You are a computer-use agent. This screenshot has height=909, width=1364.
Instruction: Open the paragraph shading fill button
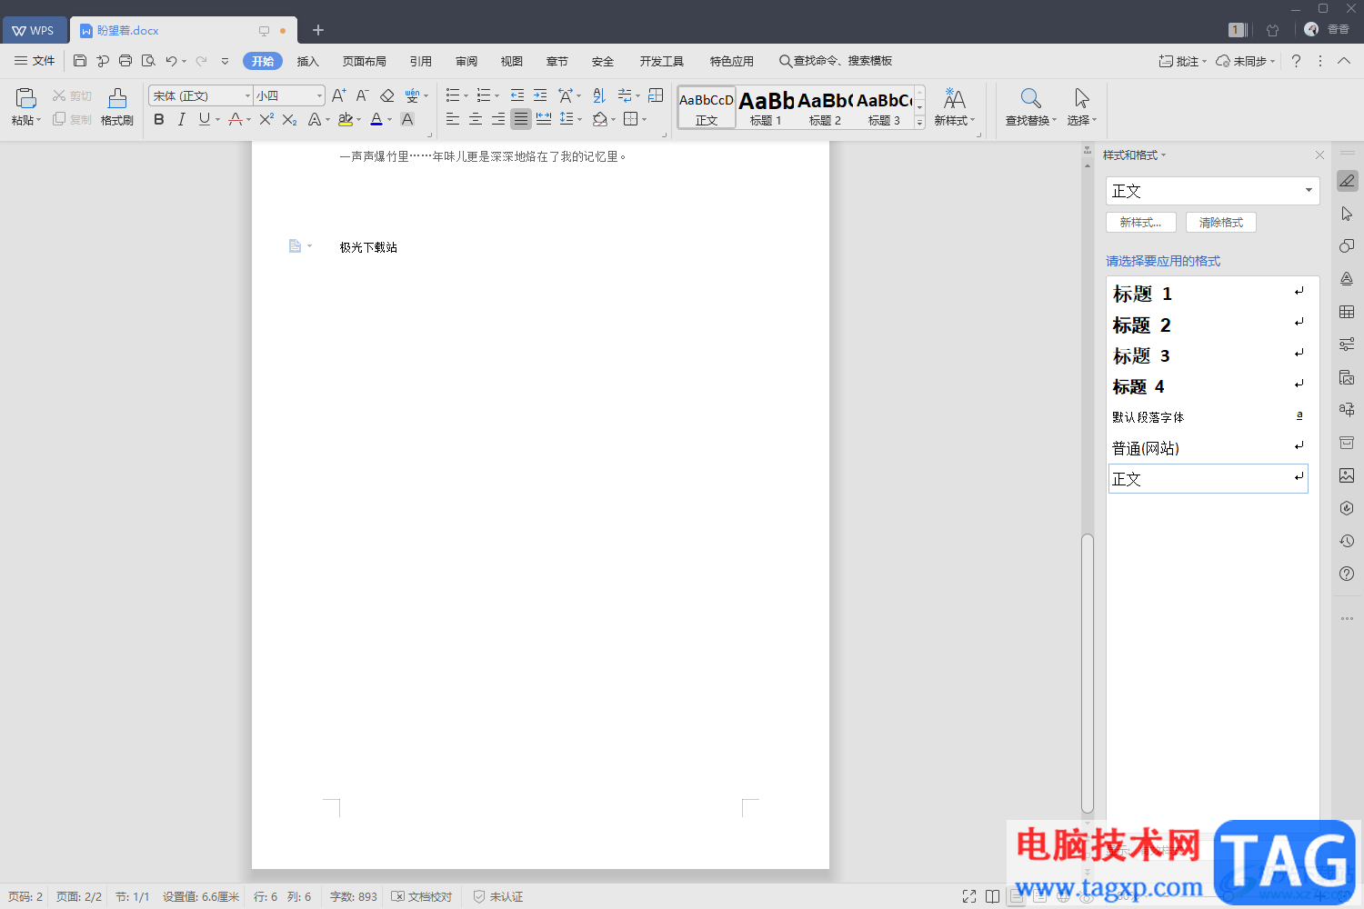[x=599, y=119]
